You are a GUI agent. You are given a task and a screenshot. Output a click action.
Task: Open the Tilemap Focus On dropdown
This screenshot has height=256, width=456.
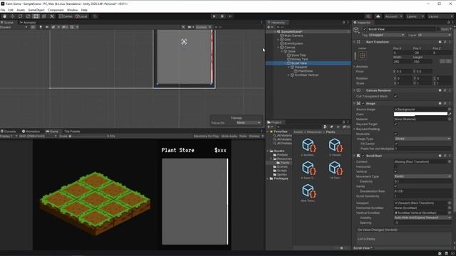[x=248, y=123]
